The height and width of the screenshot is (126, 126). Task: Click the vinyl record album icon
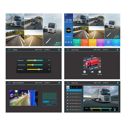[69, 30]
